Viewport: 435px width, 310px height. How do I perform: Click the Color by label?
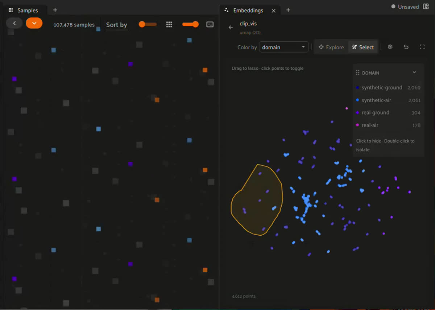coord(247,47)
